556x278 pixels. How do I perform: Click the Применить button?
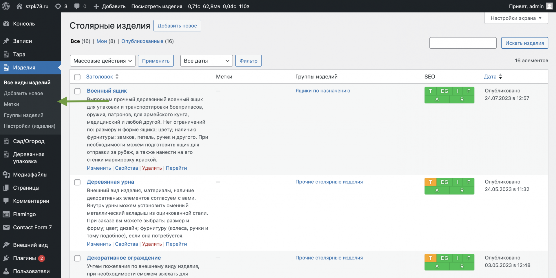(x=156, y=61)
